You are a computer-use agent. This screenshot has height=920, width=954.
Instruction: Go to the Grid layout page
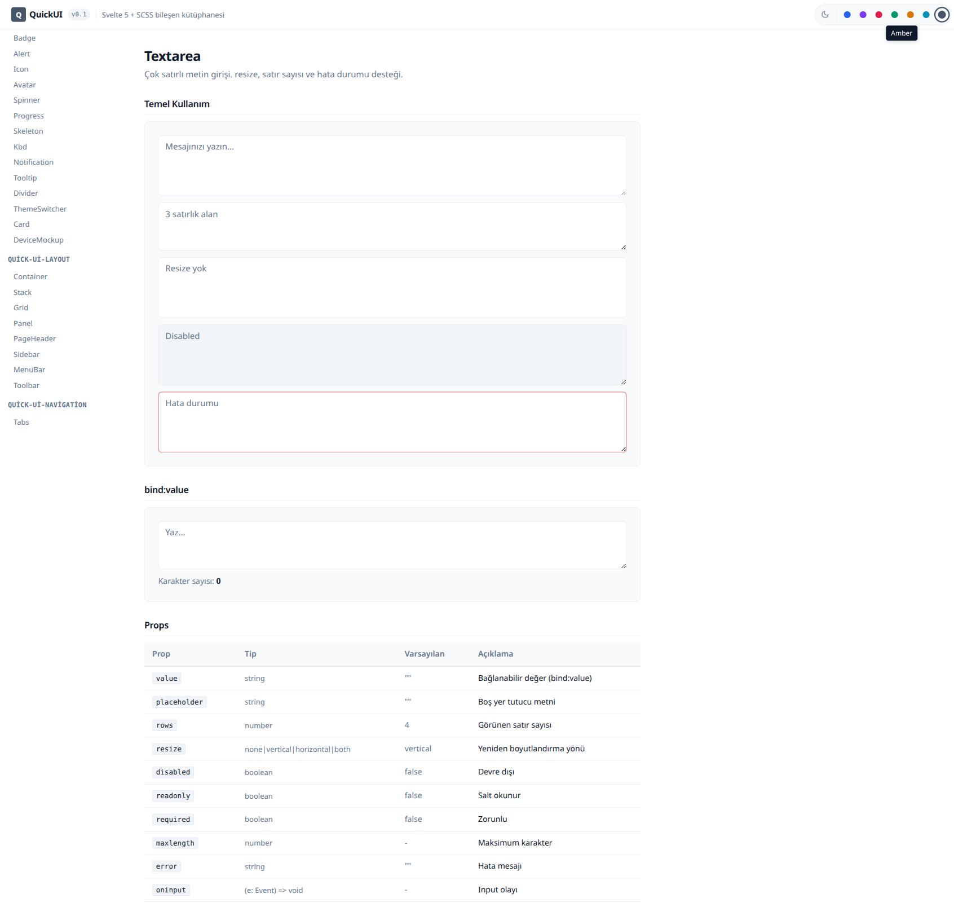click(x=21, y=308)
